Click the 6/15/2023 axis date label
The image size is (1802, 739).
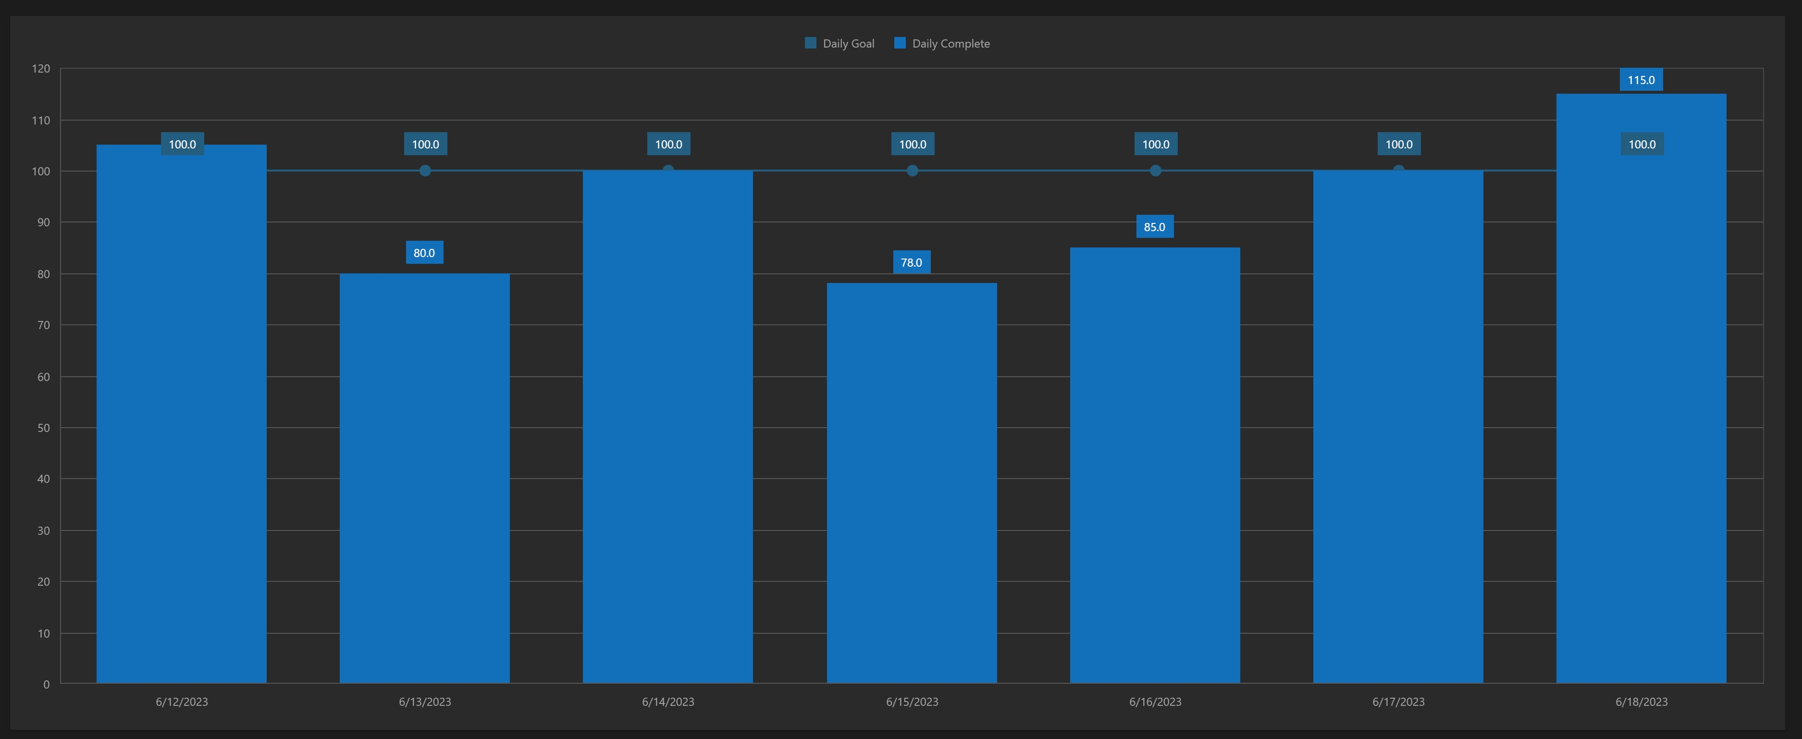pos(912,701)
